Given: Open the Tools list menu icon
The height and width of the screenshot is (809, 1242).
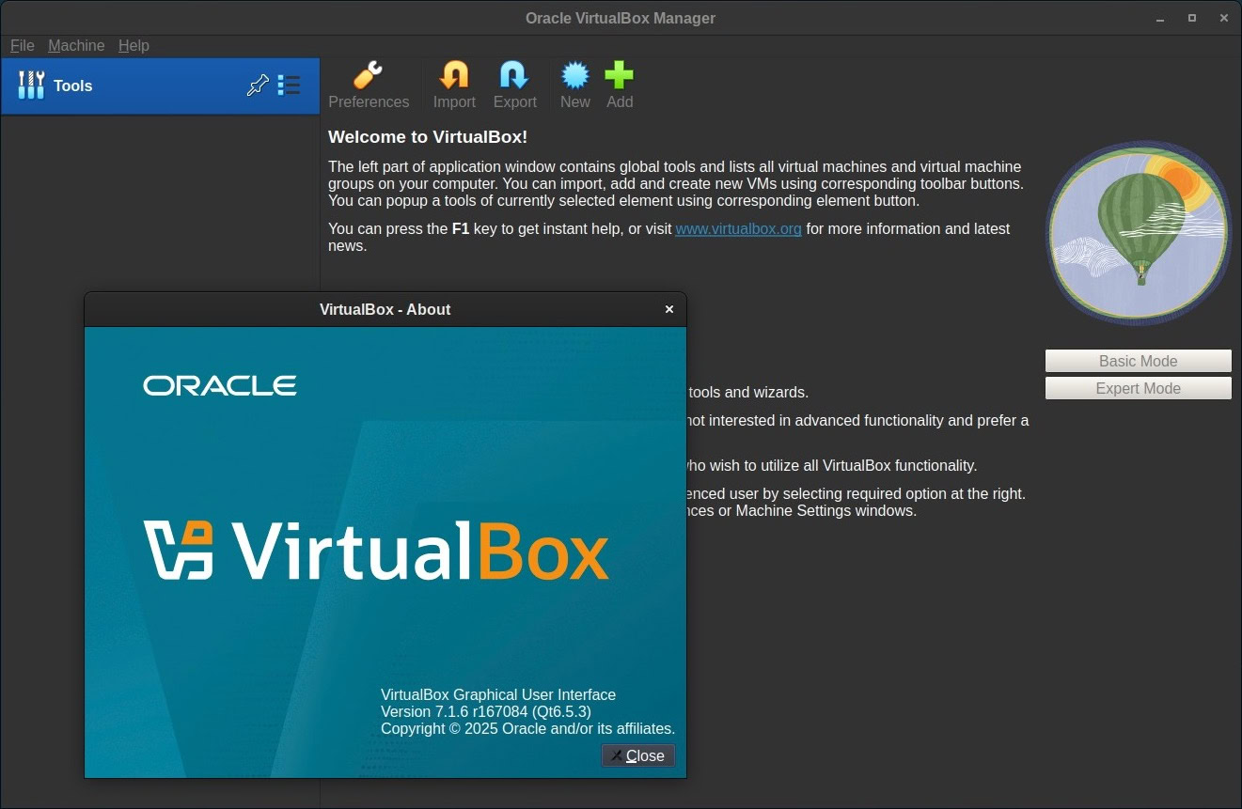Looking at the screenshot, I should [289, 86].
